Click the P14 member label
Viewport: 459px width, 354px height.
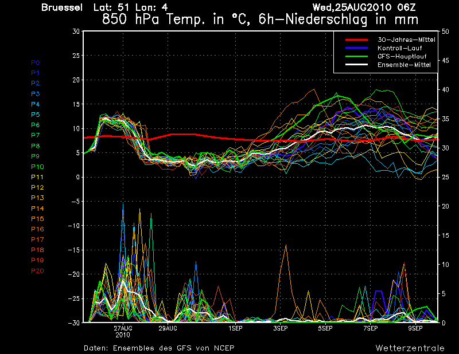coord(37,209)
